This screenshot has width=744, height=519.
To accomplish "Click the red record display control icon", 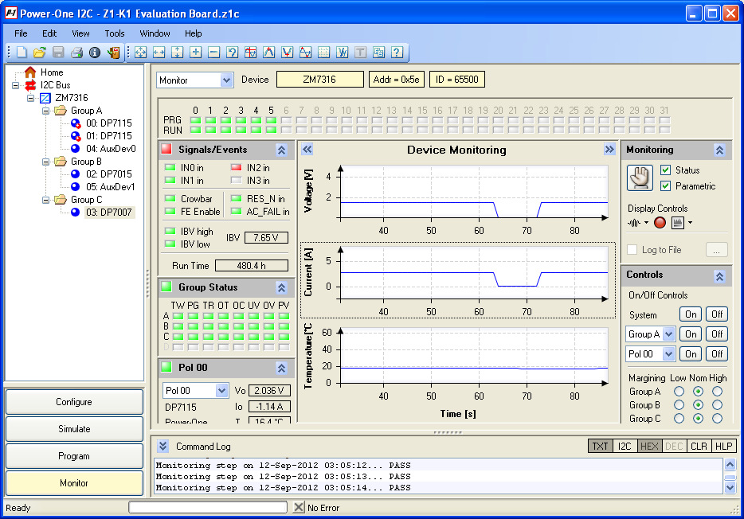I will 660,223.
